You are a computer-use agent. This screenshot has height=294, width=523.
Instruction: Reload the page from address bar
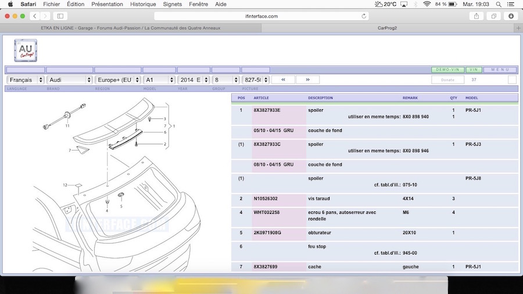click(x=364, y=16)
